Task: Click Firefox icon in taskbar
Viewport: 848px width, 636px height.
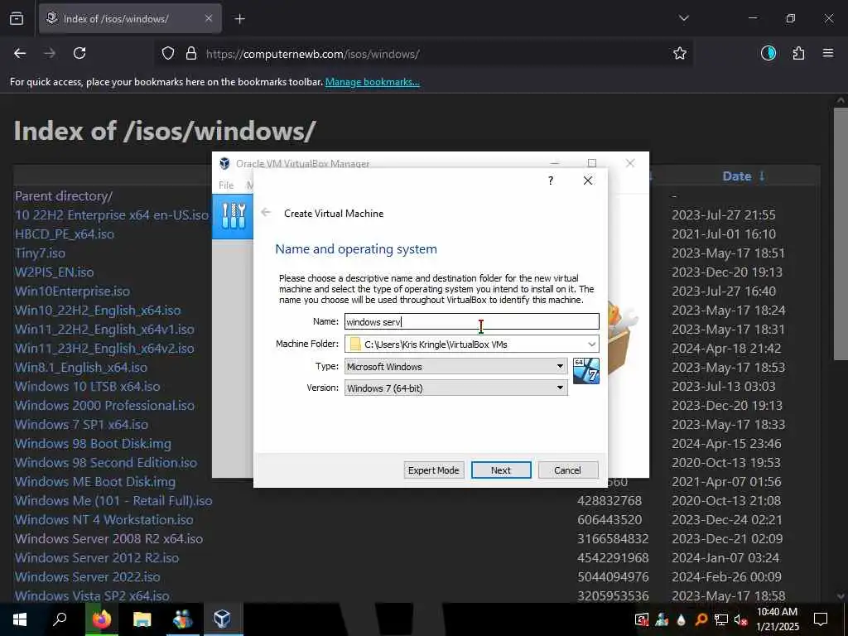Action: pos(101,619)
